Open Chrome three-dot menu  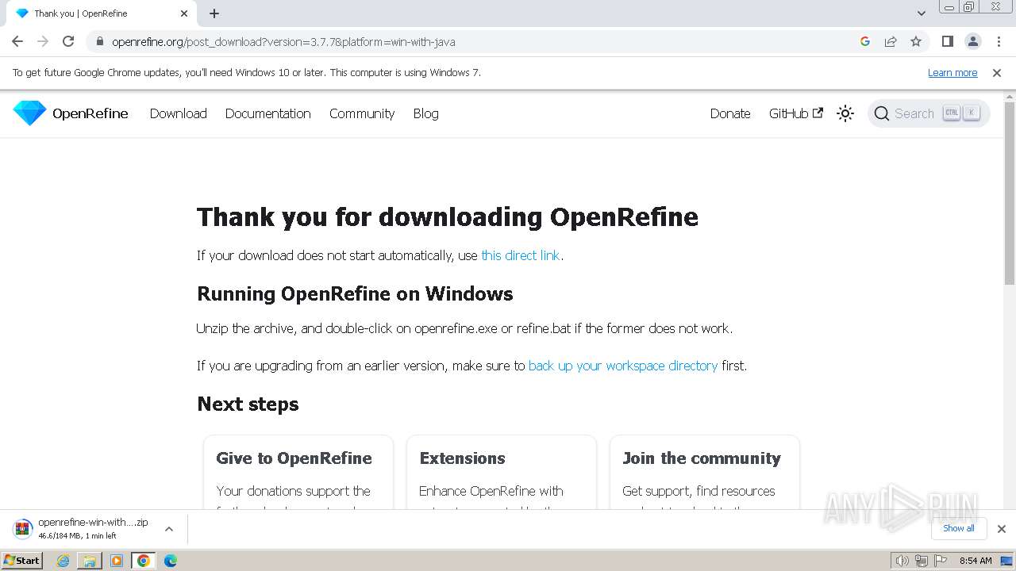pos(999,41)
